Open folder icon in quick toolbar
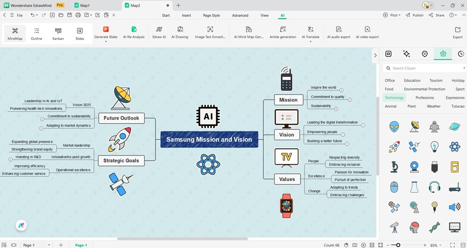Viewport: 467px width, 248px height. click(61, 15)
